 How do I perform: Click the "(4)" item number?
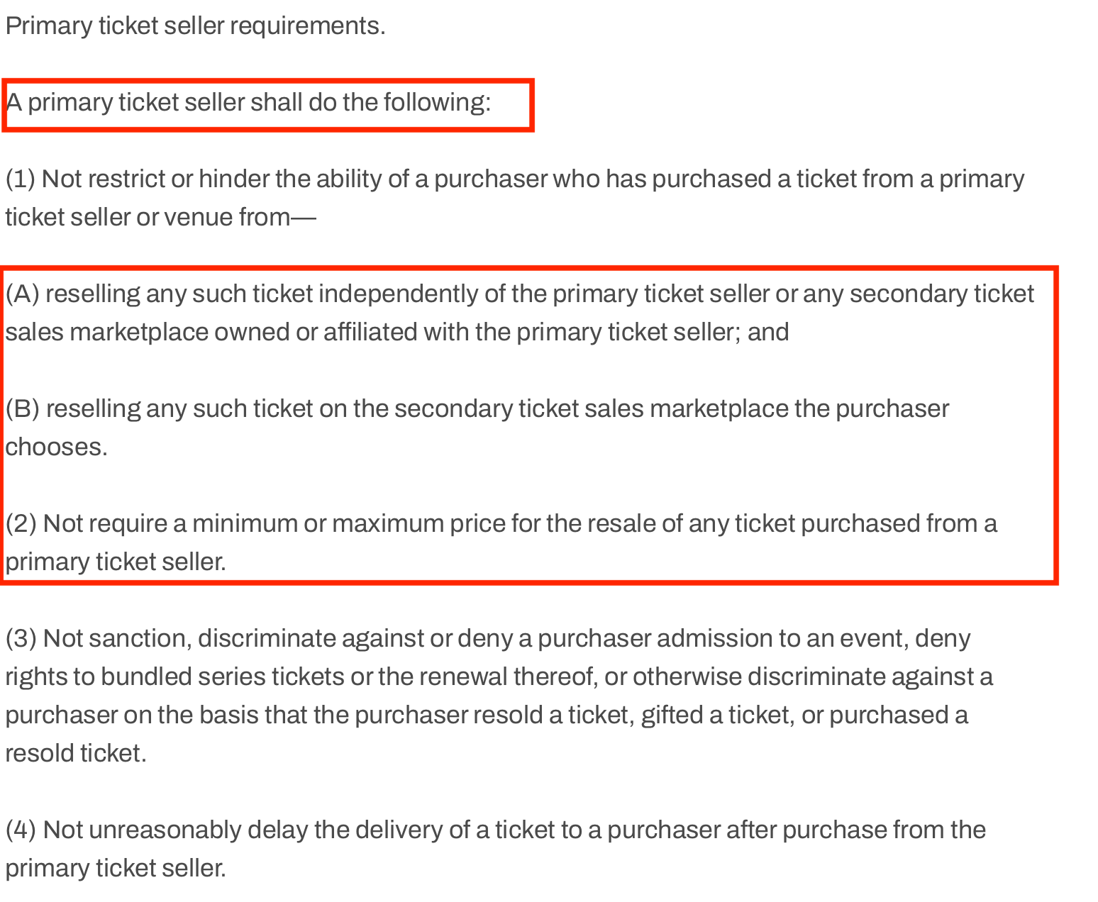pos(21,830)
